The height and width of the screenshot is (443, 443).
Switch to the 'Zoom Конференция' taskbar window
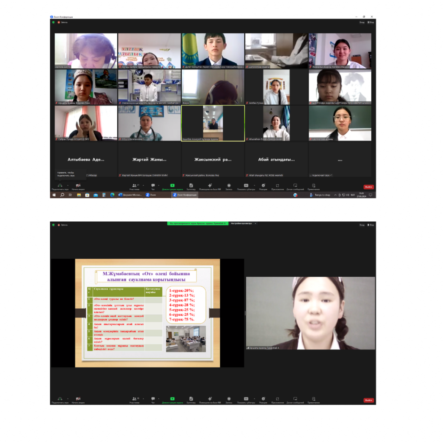(185, 195)
